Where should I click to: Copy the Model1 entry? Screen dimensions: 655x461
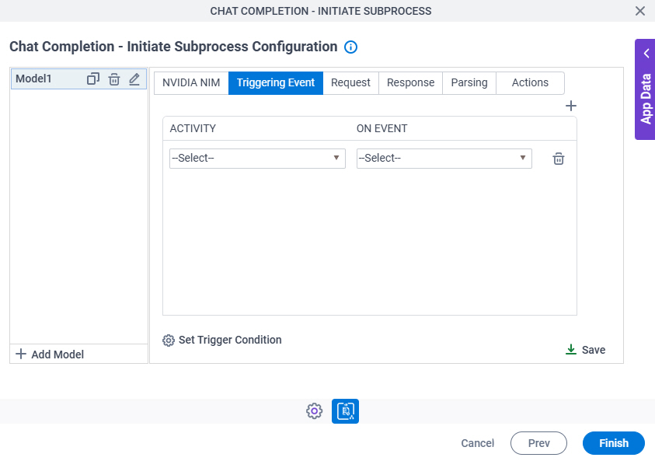click(x=92, y=79)
